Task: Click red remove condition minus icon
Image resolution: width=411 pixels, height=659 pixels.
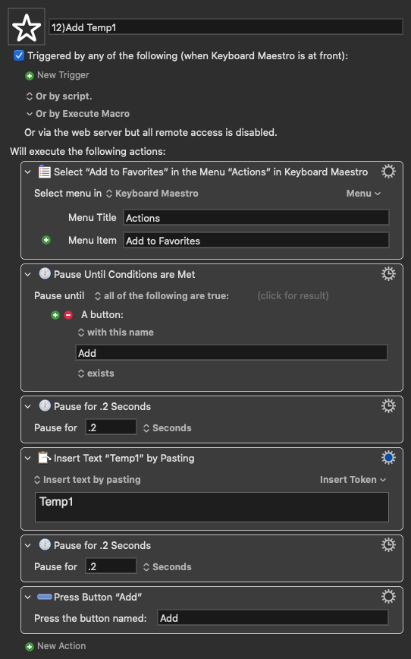Action: 68,315
